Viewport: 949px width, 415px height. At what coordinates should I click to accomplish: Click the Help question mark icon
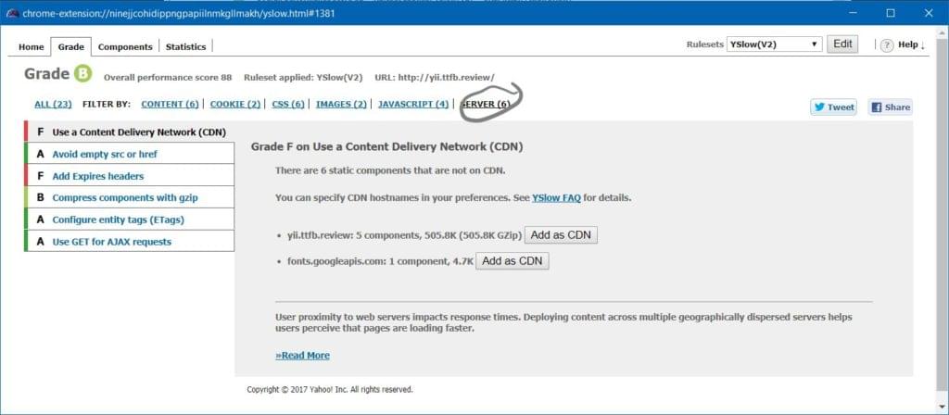coord(887,44)
